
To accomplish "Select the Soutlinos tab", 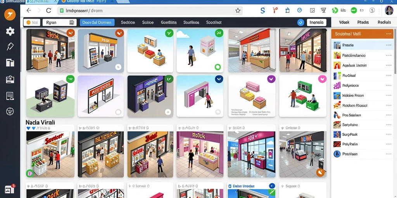I will (x=191, y=22).
